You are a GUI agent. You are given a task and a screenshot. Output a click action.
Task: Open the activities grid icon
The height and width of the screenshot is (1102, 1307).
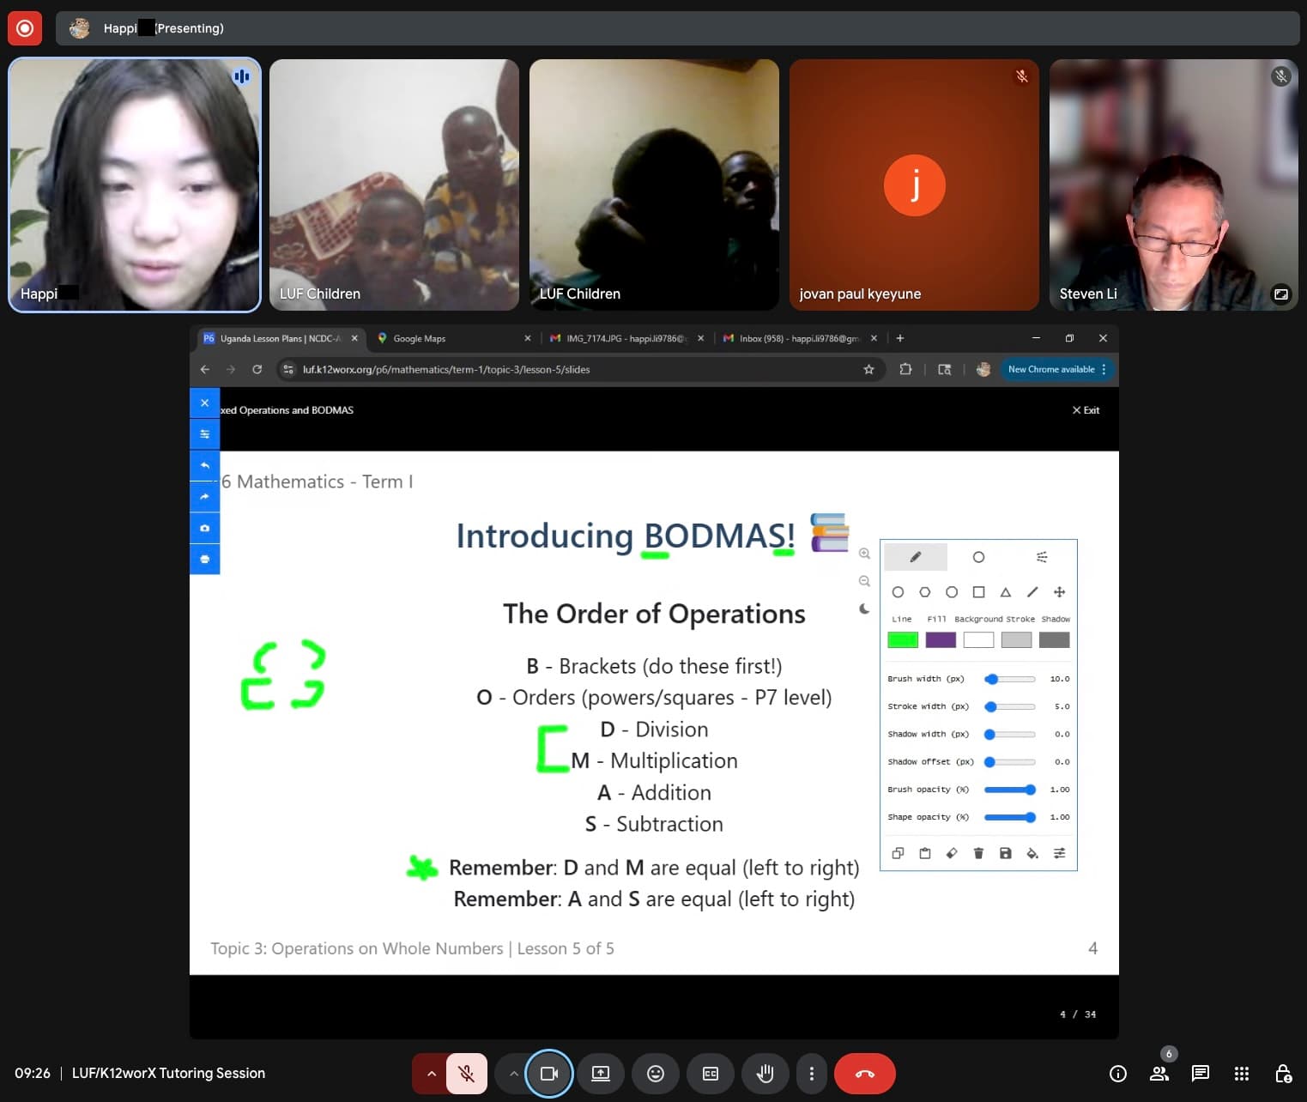[x=1241, y=1073]
